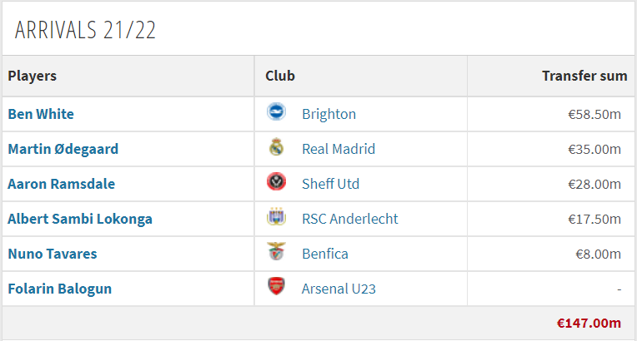Open Folarin Balogun's profile link

60,289
